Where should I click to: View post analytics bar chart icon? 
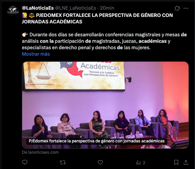pos(138,163)
